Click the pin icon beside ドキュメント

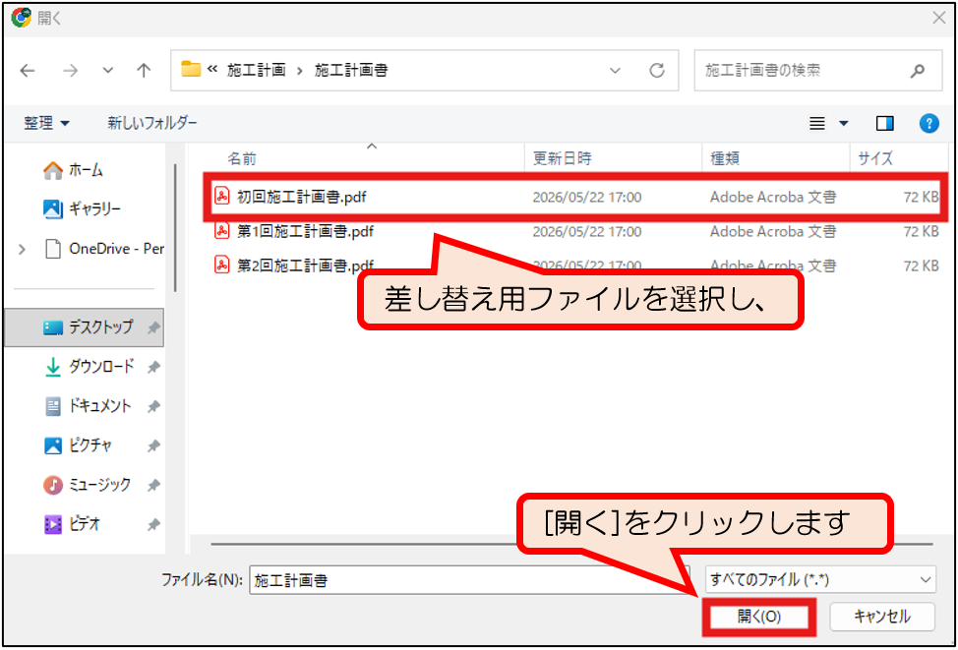point(153,407)
